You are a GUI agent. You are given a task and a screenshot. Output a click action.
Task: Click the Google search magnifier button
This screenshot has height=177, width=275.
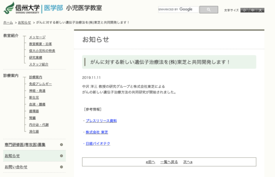209,10
